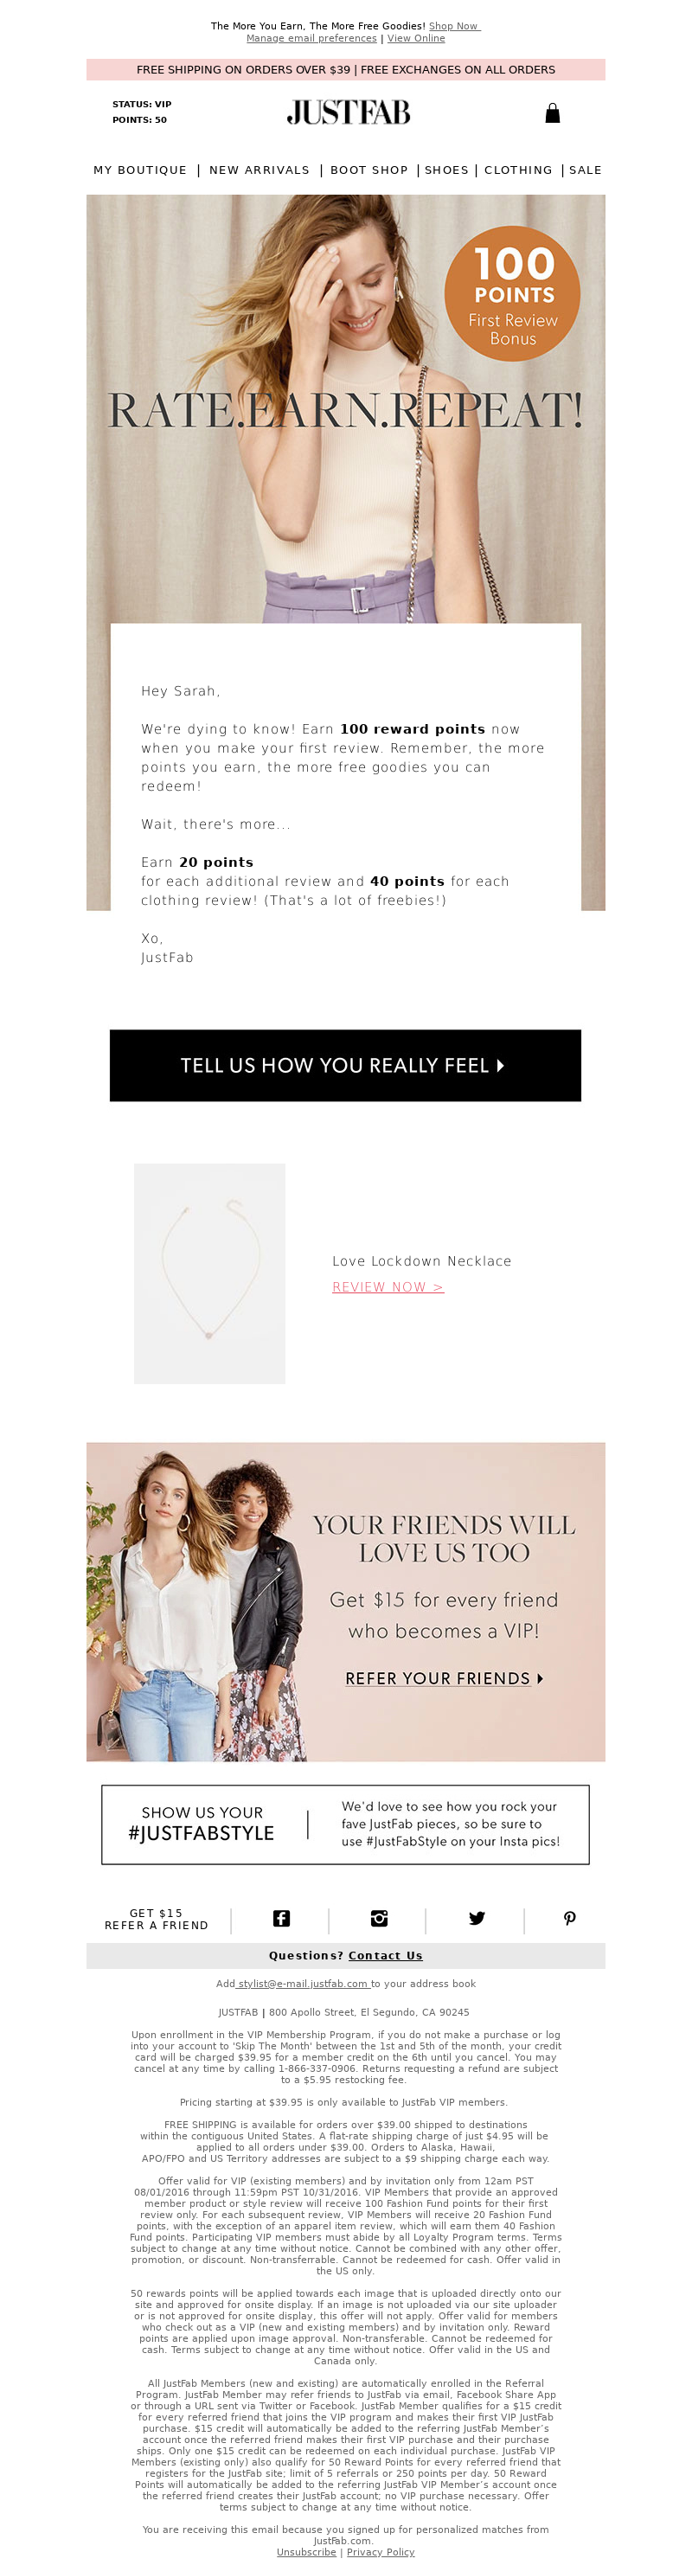
Task: Click the Get $15 Refer a Friend link
Action: pyautogui.click(x=157, y=1919)
